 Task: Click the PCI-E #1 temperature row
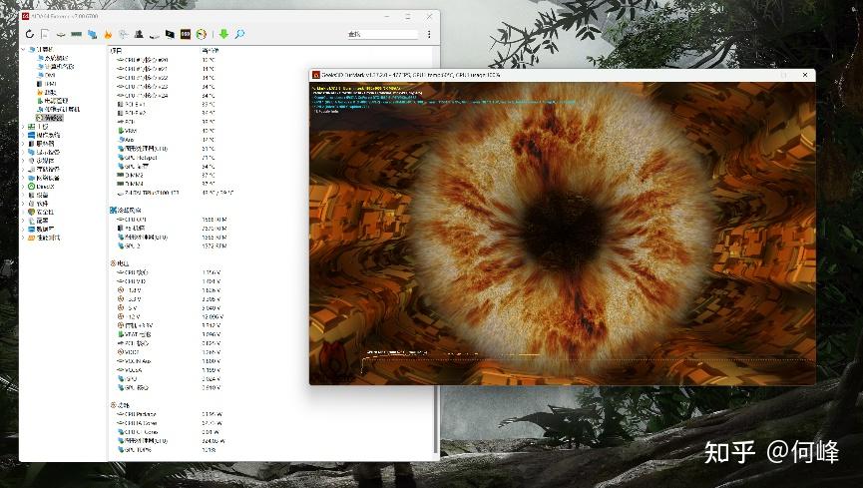click(167, 104)
